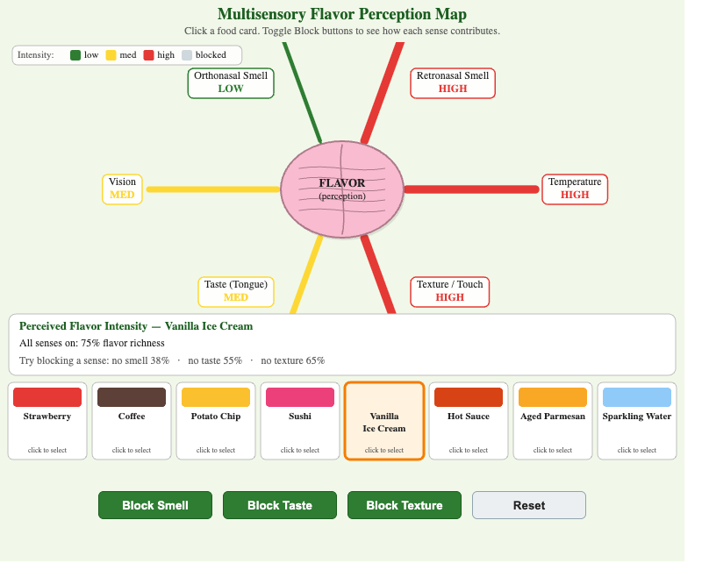Click the red high legend swatch

148,55
